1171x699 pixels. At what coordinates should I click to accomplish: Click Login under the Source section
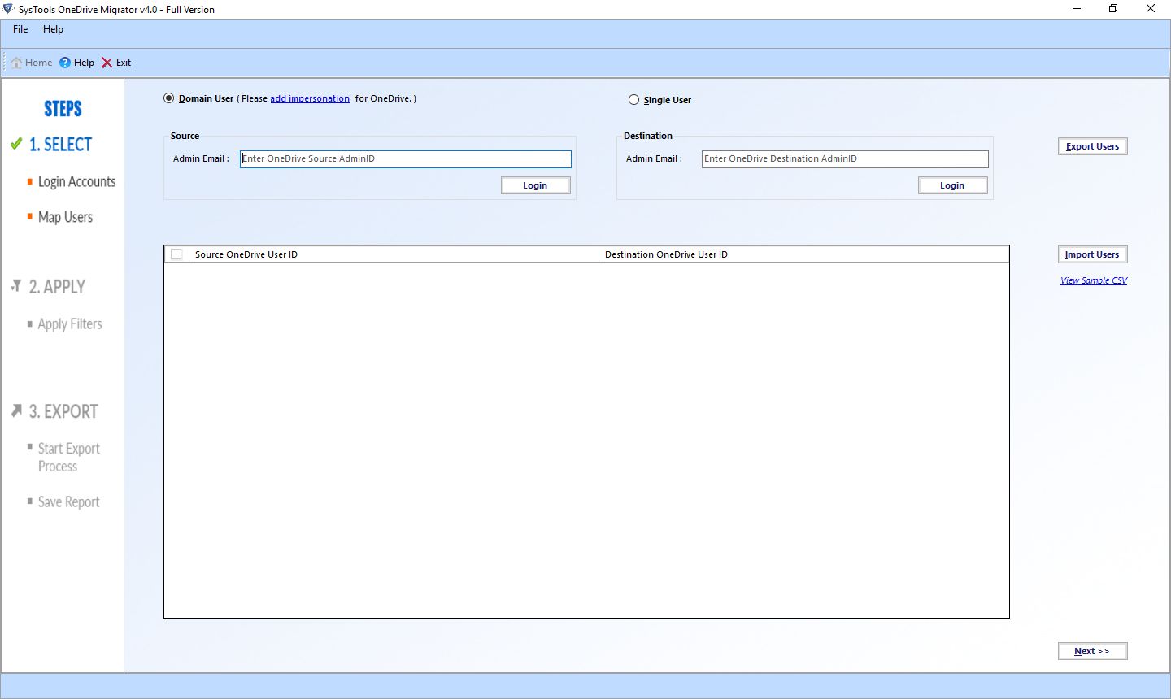click(535, 185)
